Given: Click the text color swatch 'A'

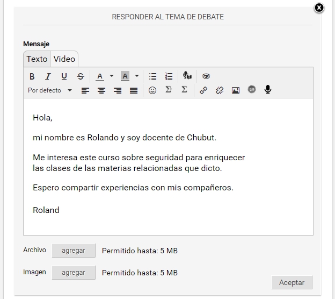Looking at the screenshot, I should (99, 76).
